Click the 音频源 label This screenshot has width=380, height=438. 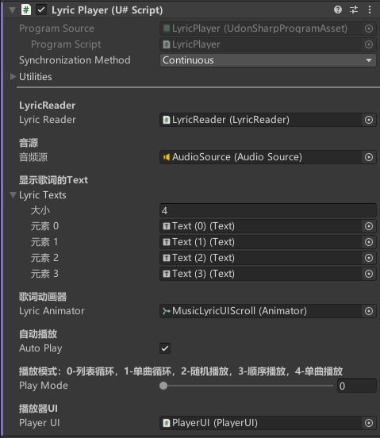33,157
